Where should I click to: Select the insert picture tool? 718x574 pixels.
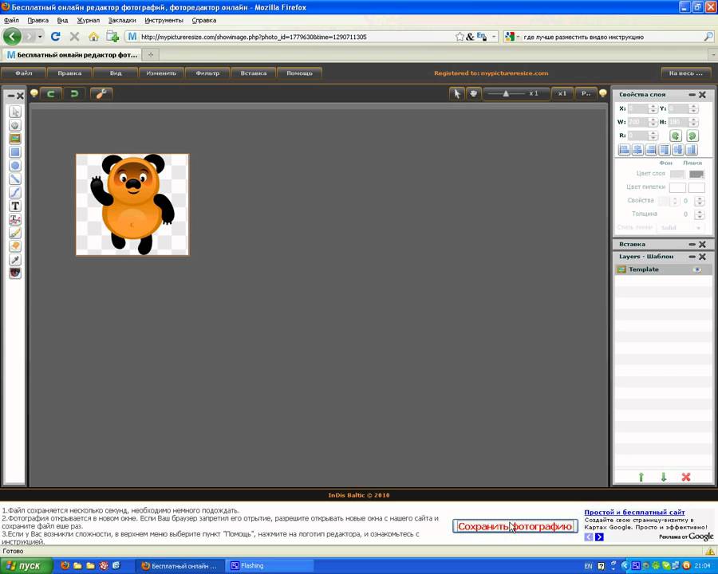[x=15, y=139]
